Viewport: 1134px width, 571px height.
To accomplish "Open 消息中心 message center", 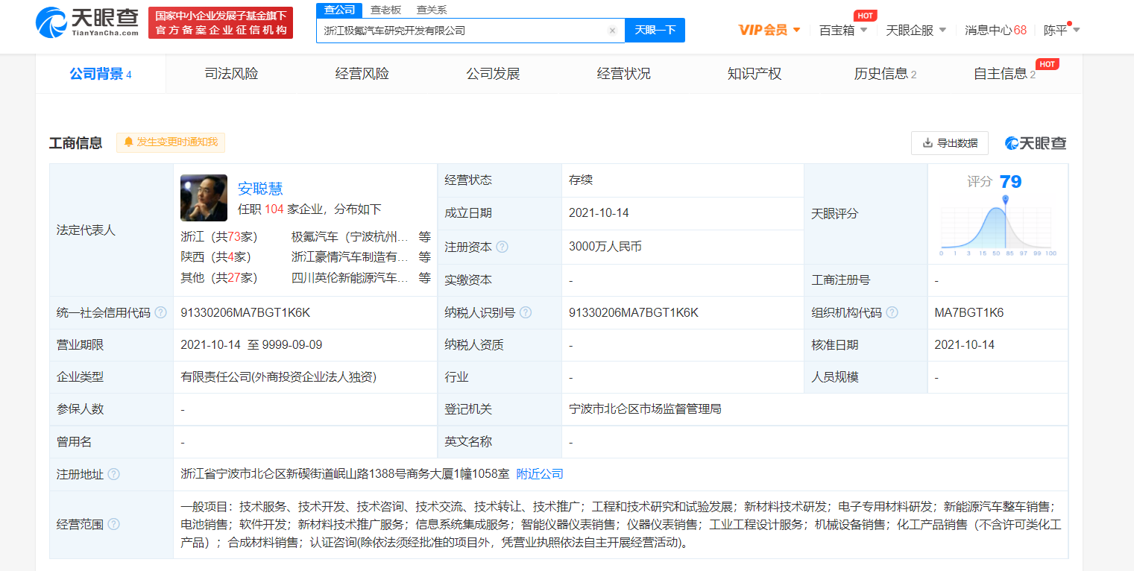I will pos(995,31).
